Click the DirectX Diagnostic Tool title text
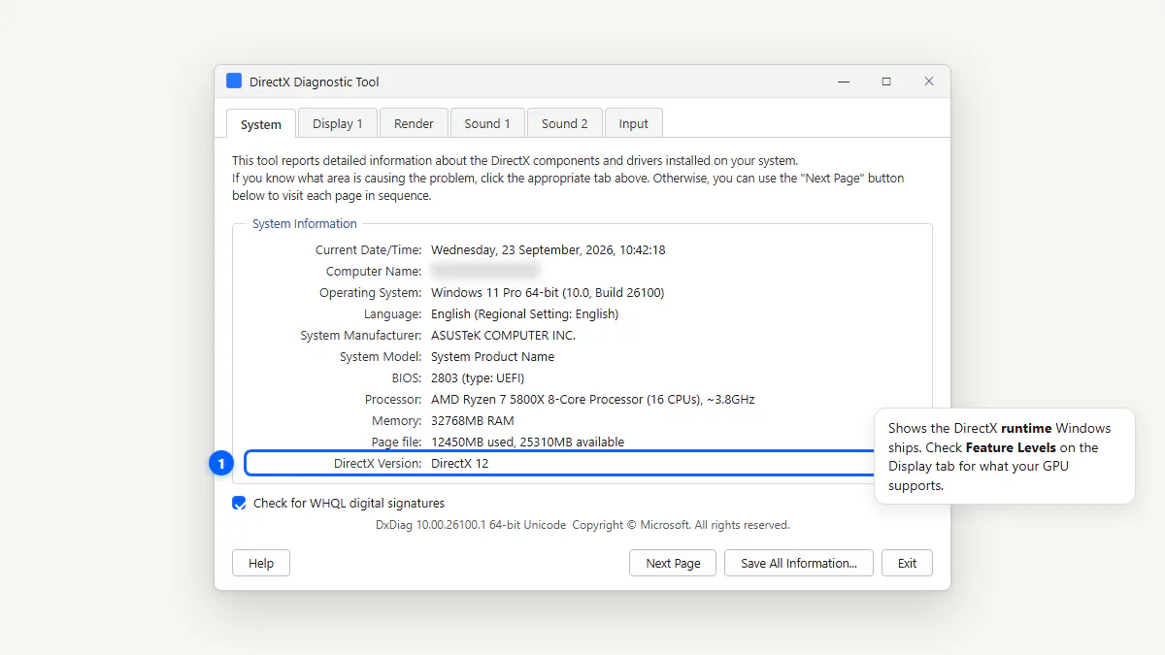Screen dimensions: 1165x655 315,82
